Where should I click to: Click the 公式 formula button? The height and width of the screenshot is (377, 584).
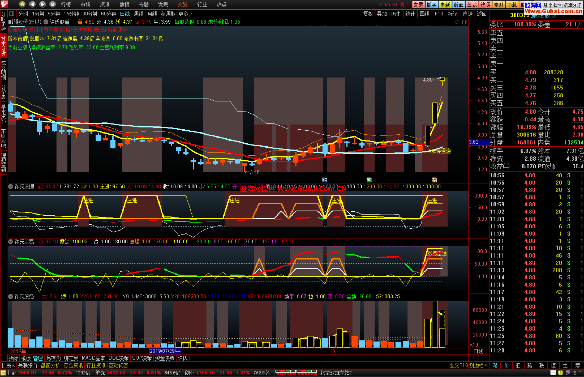[472, 5]
